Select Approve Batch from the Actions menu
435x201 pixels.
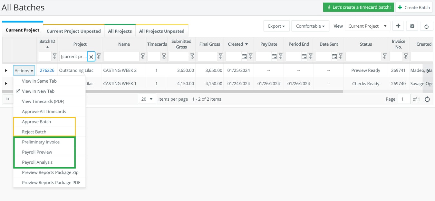pyautogui.click(x=36, y=122)
